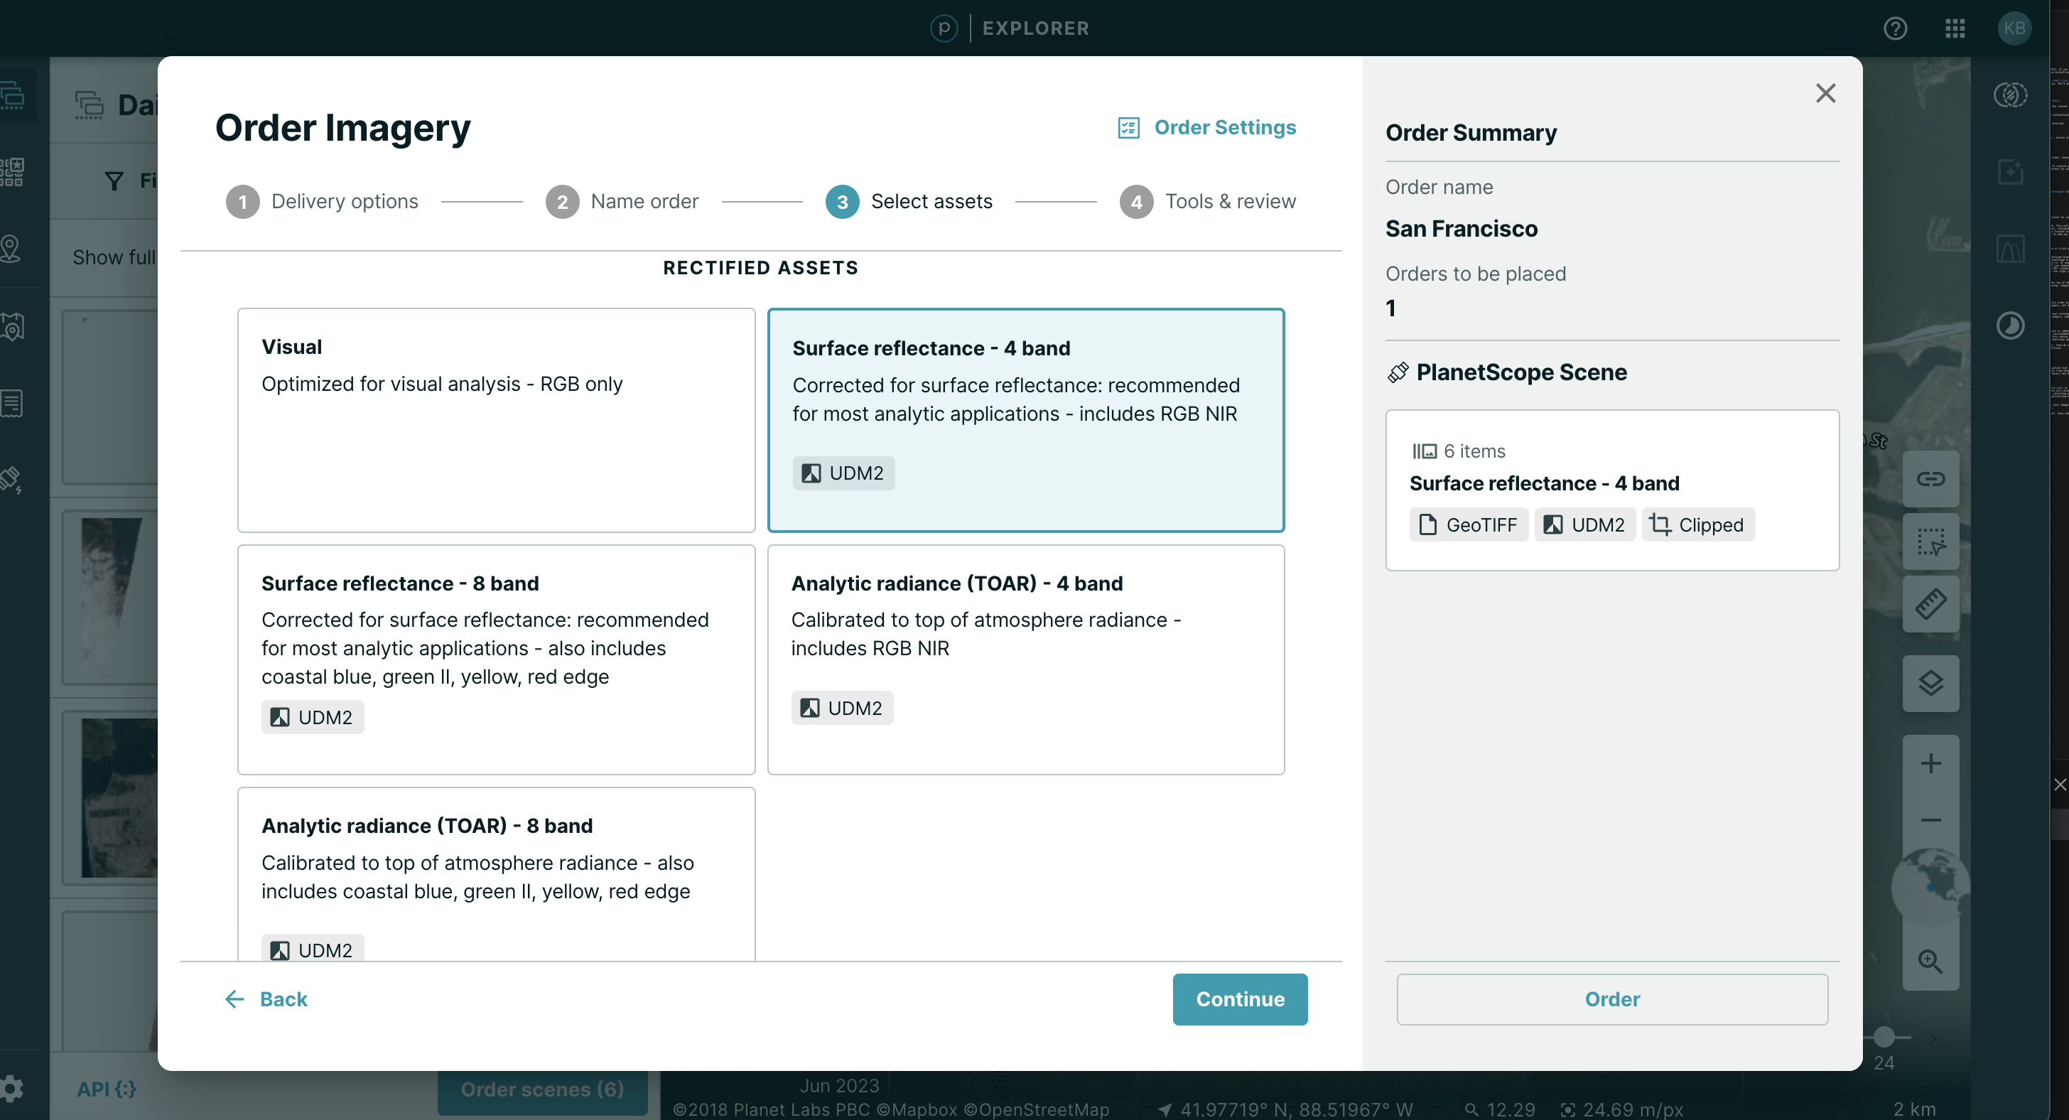Open the satellite tasking sidebar icon
Viewport: 2069px width, 1120px height.
tap(11, 480)
